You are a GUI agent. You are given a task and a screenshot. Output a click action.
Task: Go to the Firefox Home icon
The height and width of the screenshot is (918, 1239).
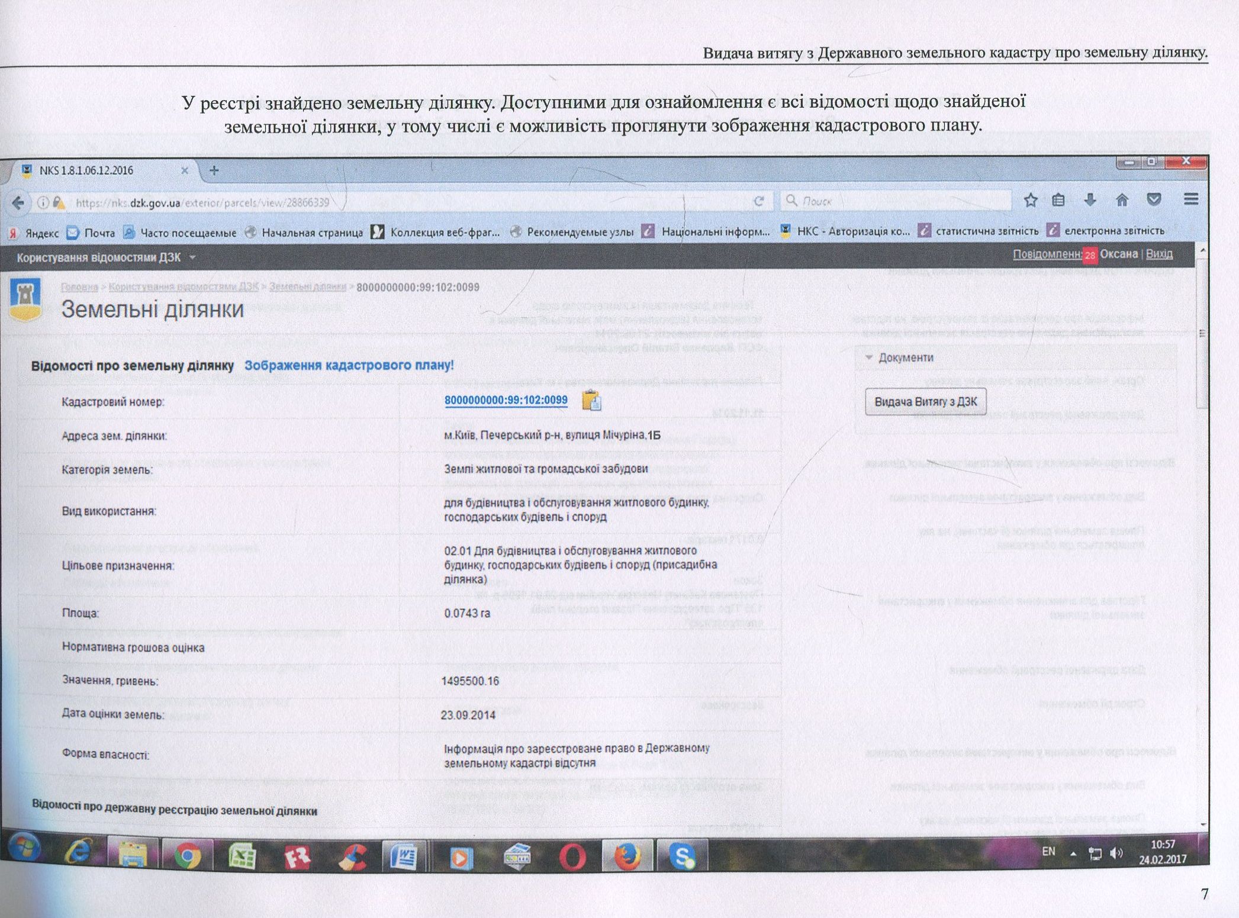[x=1122, y=200]
